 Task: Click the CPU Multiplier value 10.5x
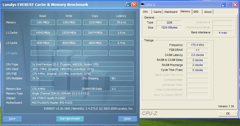pyautogui.click(x=42, y=78)
